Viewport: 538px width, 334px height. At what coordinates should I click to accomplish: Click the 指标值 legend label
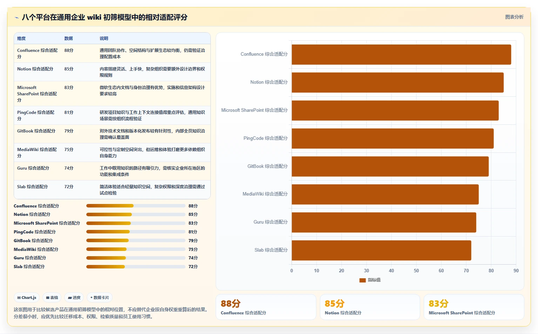[x=374, y=280]
